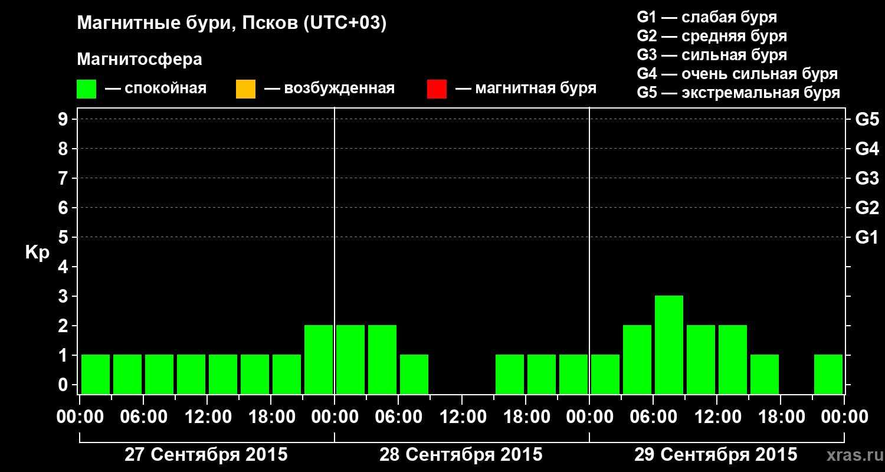Click the G4 label on the right axis
Image resolution: width=885 pixels, height=472 pixels.
(x=867, y=149)
